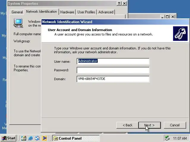Minimize the background Control Panel window
Viewport: 190px width, 142px height.
[162, 17]
